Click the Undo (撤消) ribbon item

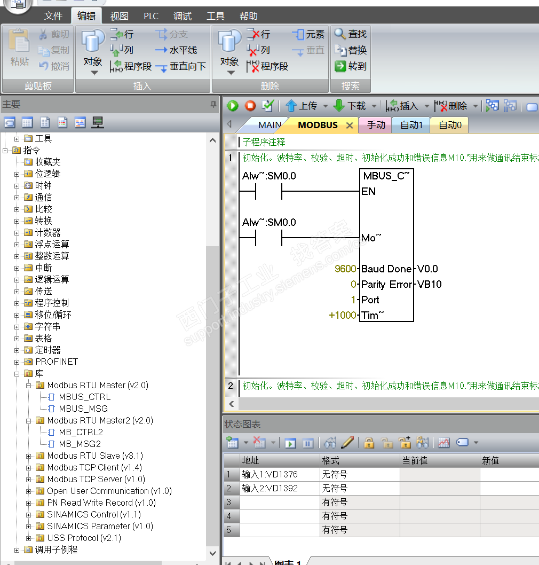[54, 66]
